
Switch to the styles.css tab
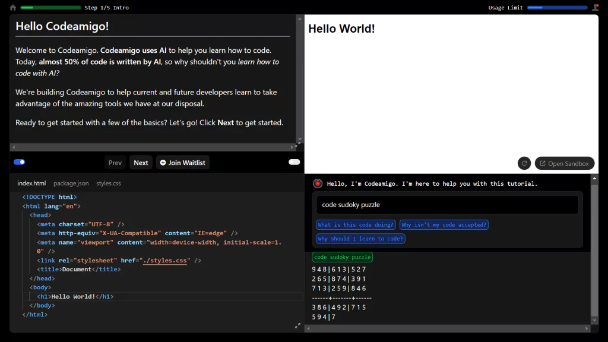click(109, 183)
